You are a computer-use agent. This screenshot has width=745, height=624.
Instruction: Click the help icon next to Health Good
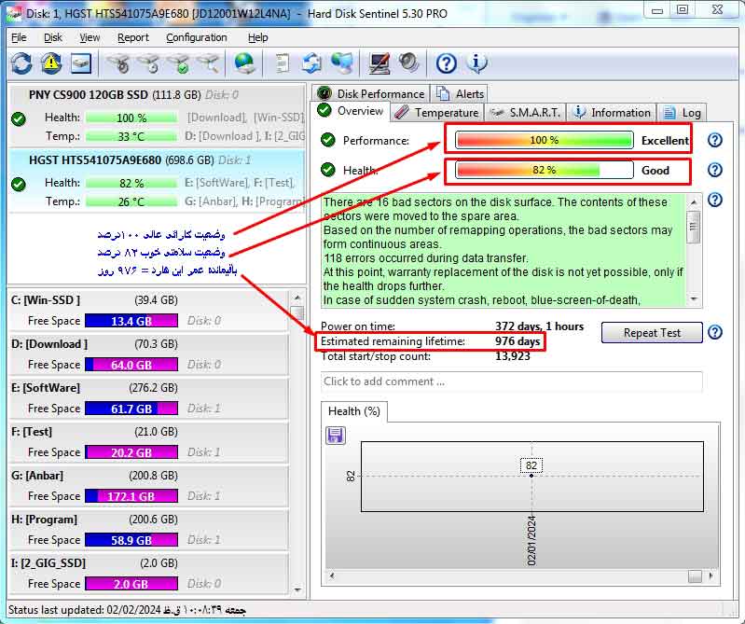tap(714, 170)
